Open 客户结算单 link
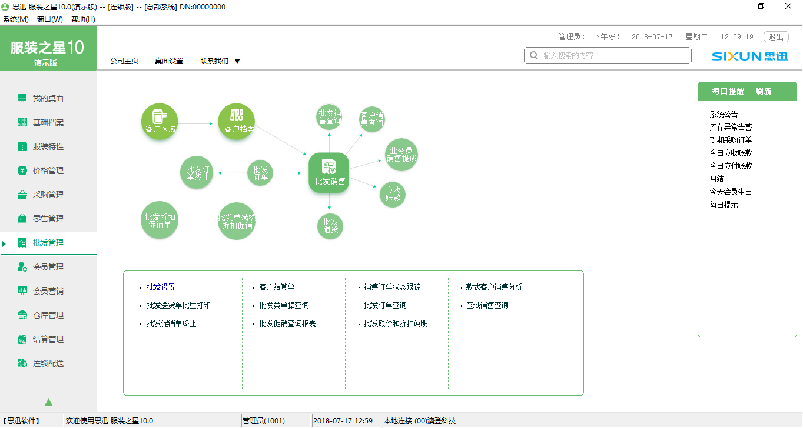The width and height of the screenshot is (803, 428). 277,287
